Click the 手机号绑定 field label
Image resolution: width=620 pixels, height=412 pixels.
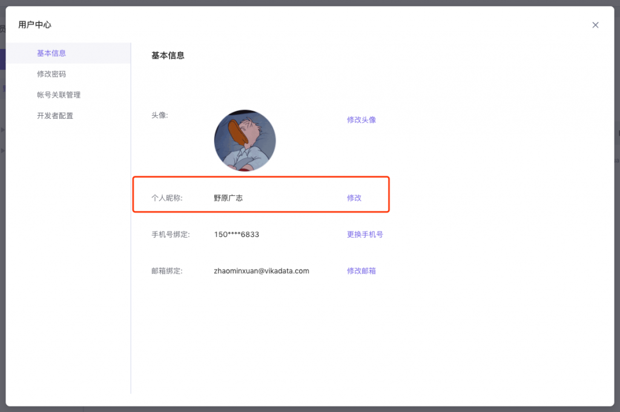point(171,234)
